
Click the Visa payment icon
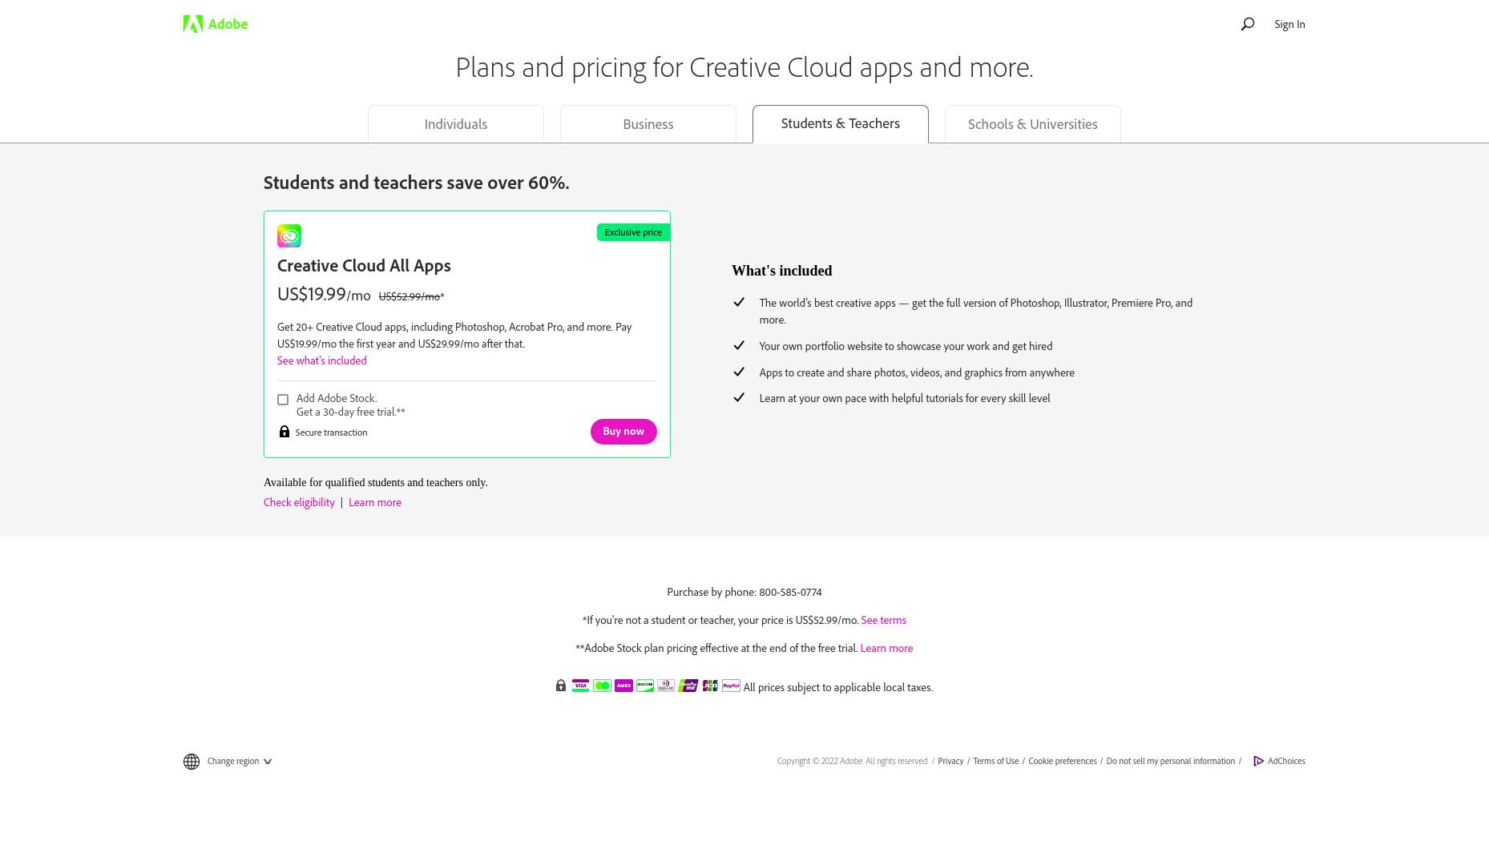tap(580, 686)
